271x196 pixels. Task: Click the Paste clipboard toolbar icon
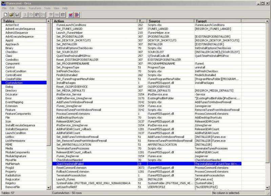[37, 15]
